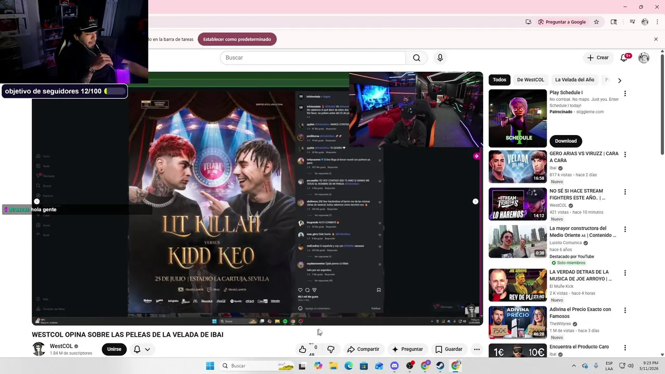Open options for Play Schedule I ad
This screenshot has height=374, width=665.
coord(625,94)
